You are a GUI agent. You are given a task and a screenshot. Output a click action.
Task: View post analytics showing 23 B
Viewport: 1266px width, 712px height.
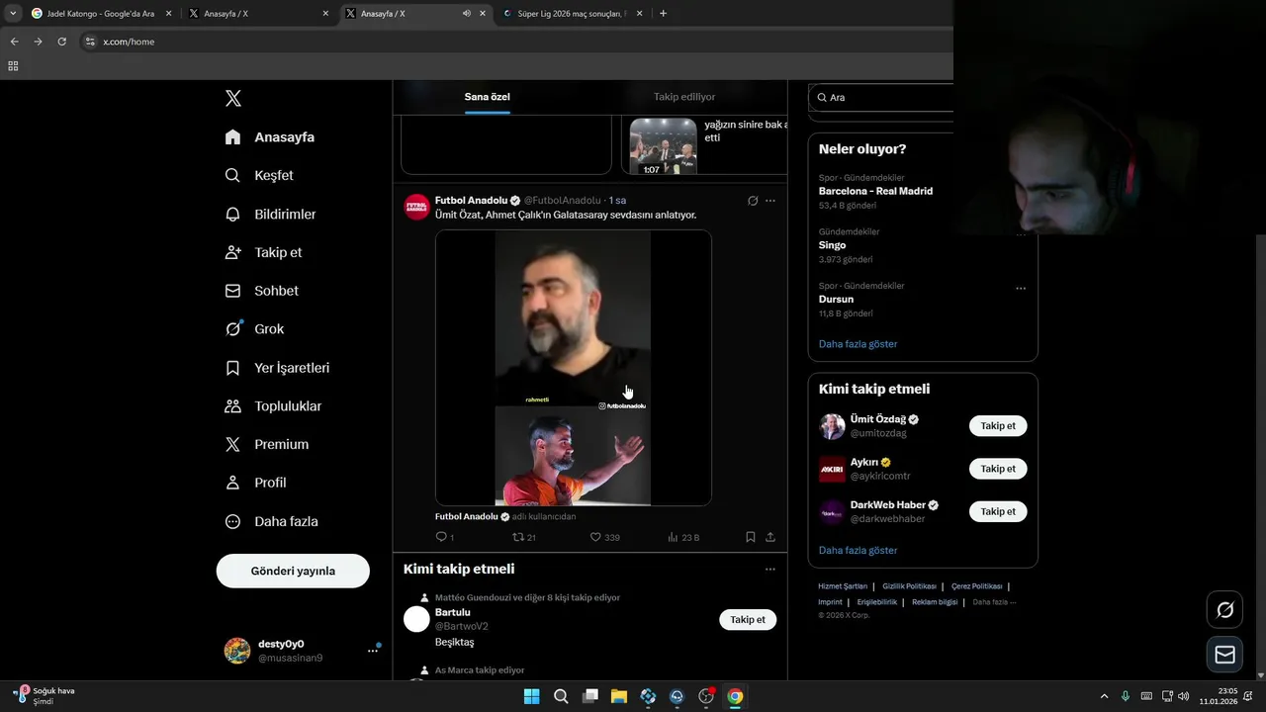click(x=683, y=537)
